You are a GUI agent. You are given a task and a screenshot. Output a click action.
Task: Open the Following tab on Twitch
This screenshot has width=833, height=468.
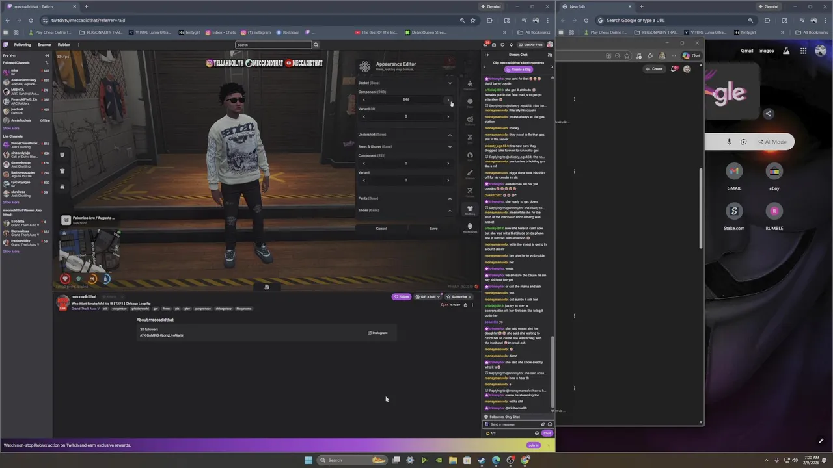tap(22, 45)
